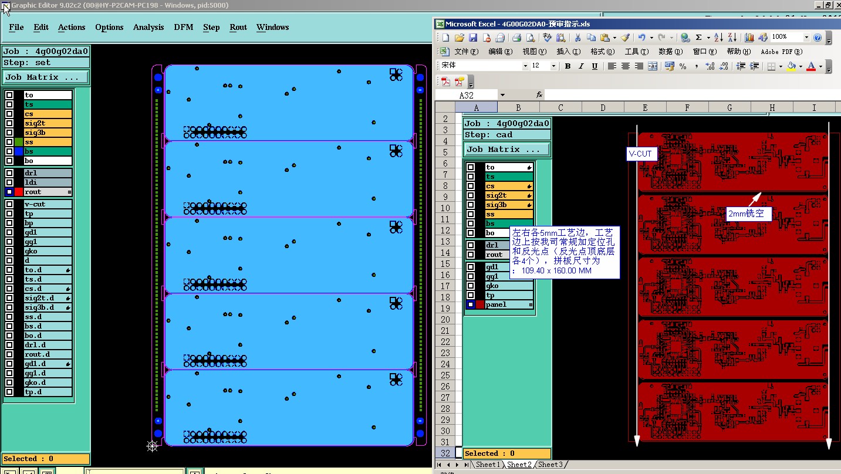
Task: Click the Cut scissors icon in Excel
Action: 577,38
